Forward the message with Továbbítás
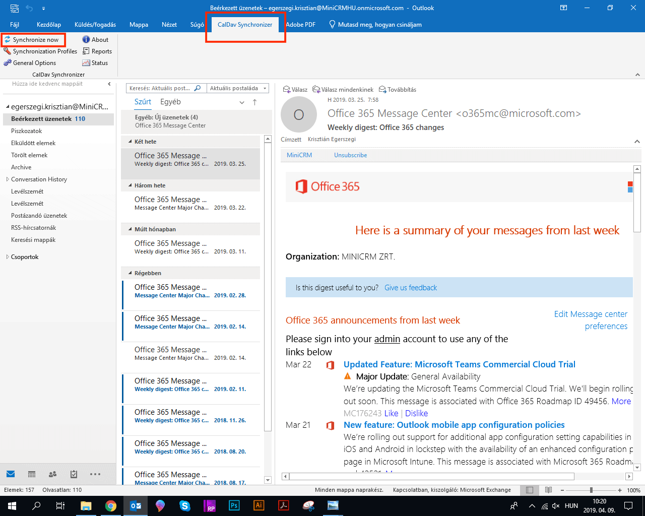This screenshot has width=645, height=516. click(398, 90)
